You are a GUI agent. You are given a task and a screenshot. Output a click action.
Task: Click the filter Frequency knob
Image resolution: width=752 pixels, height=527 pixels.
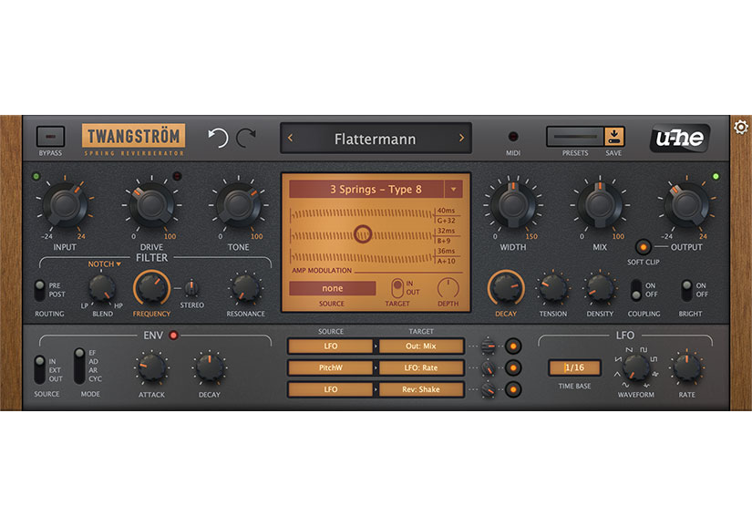(x=151, y=288)
